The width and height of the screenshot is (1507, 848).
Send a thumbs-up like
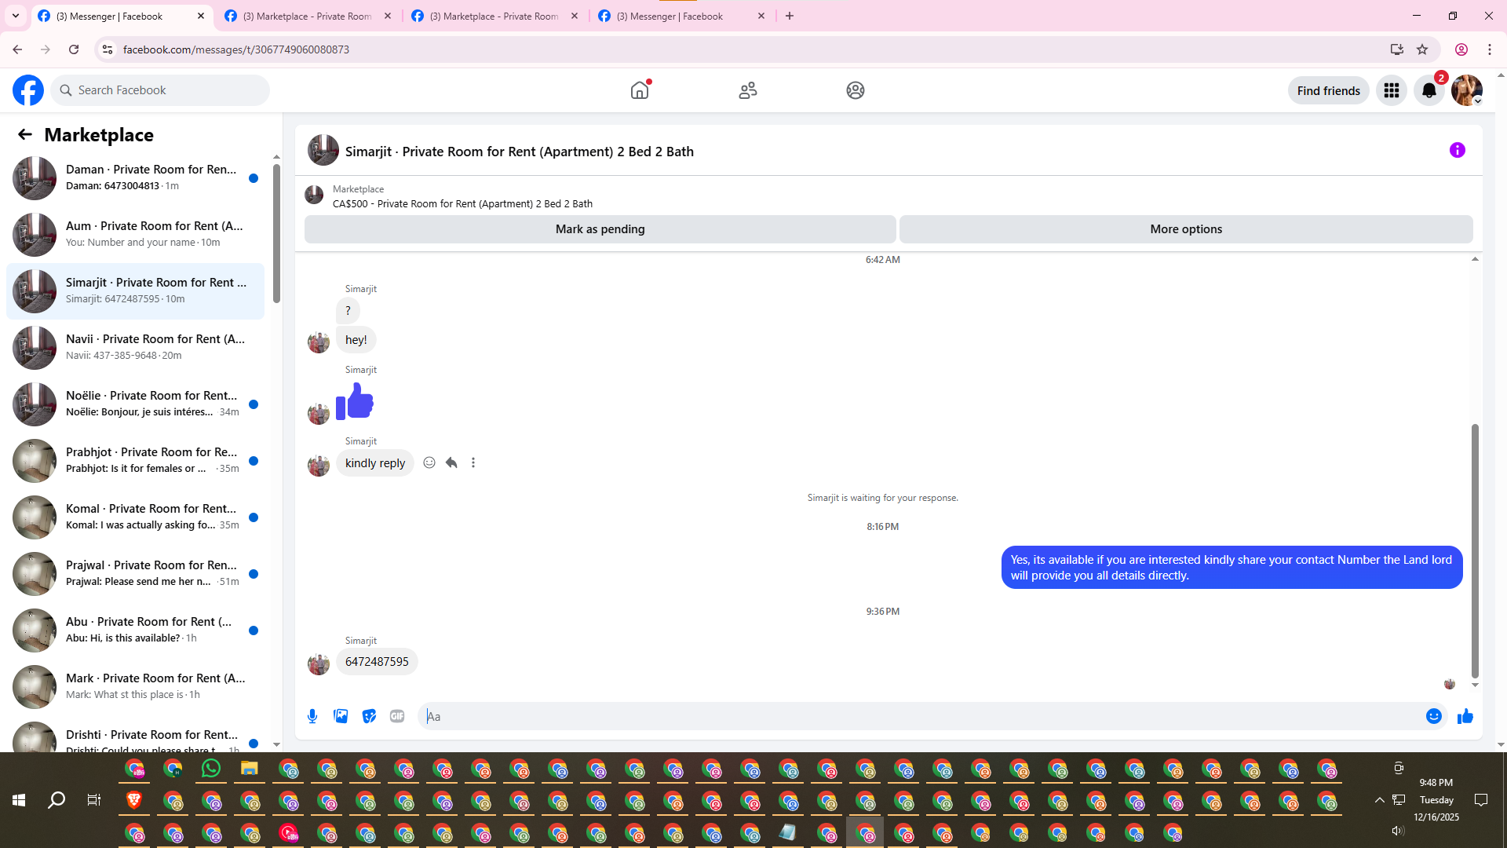tap(1465, 716)
